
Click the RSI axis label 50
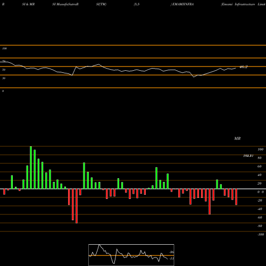(x=4, y=70)
